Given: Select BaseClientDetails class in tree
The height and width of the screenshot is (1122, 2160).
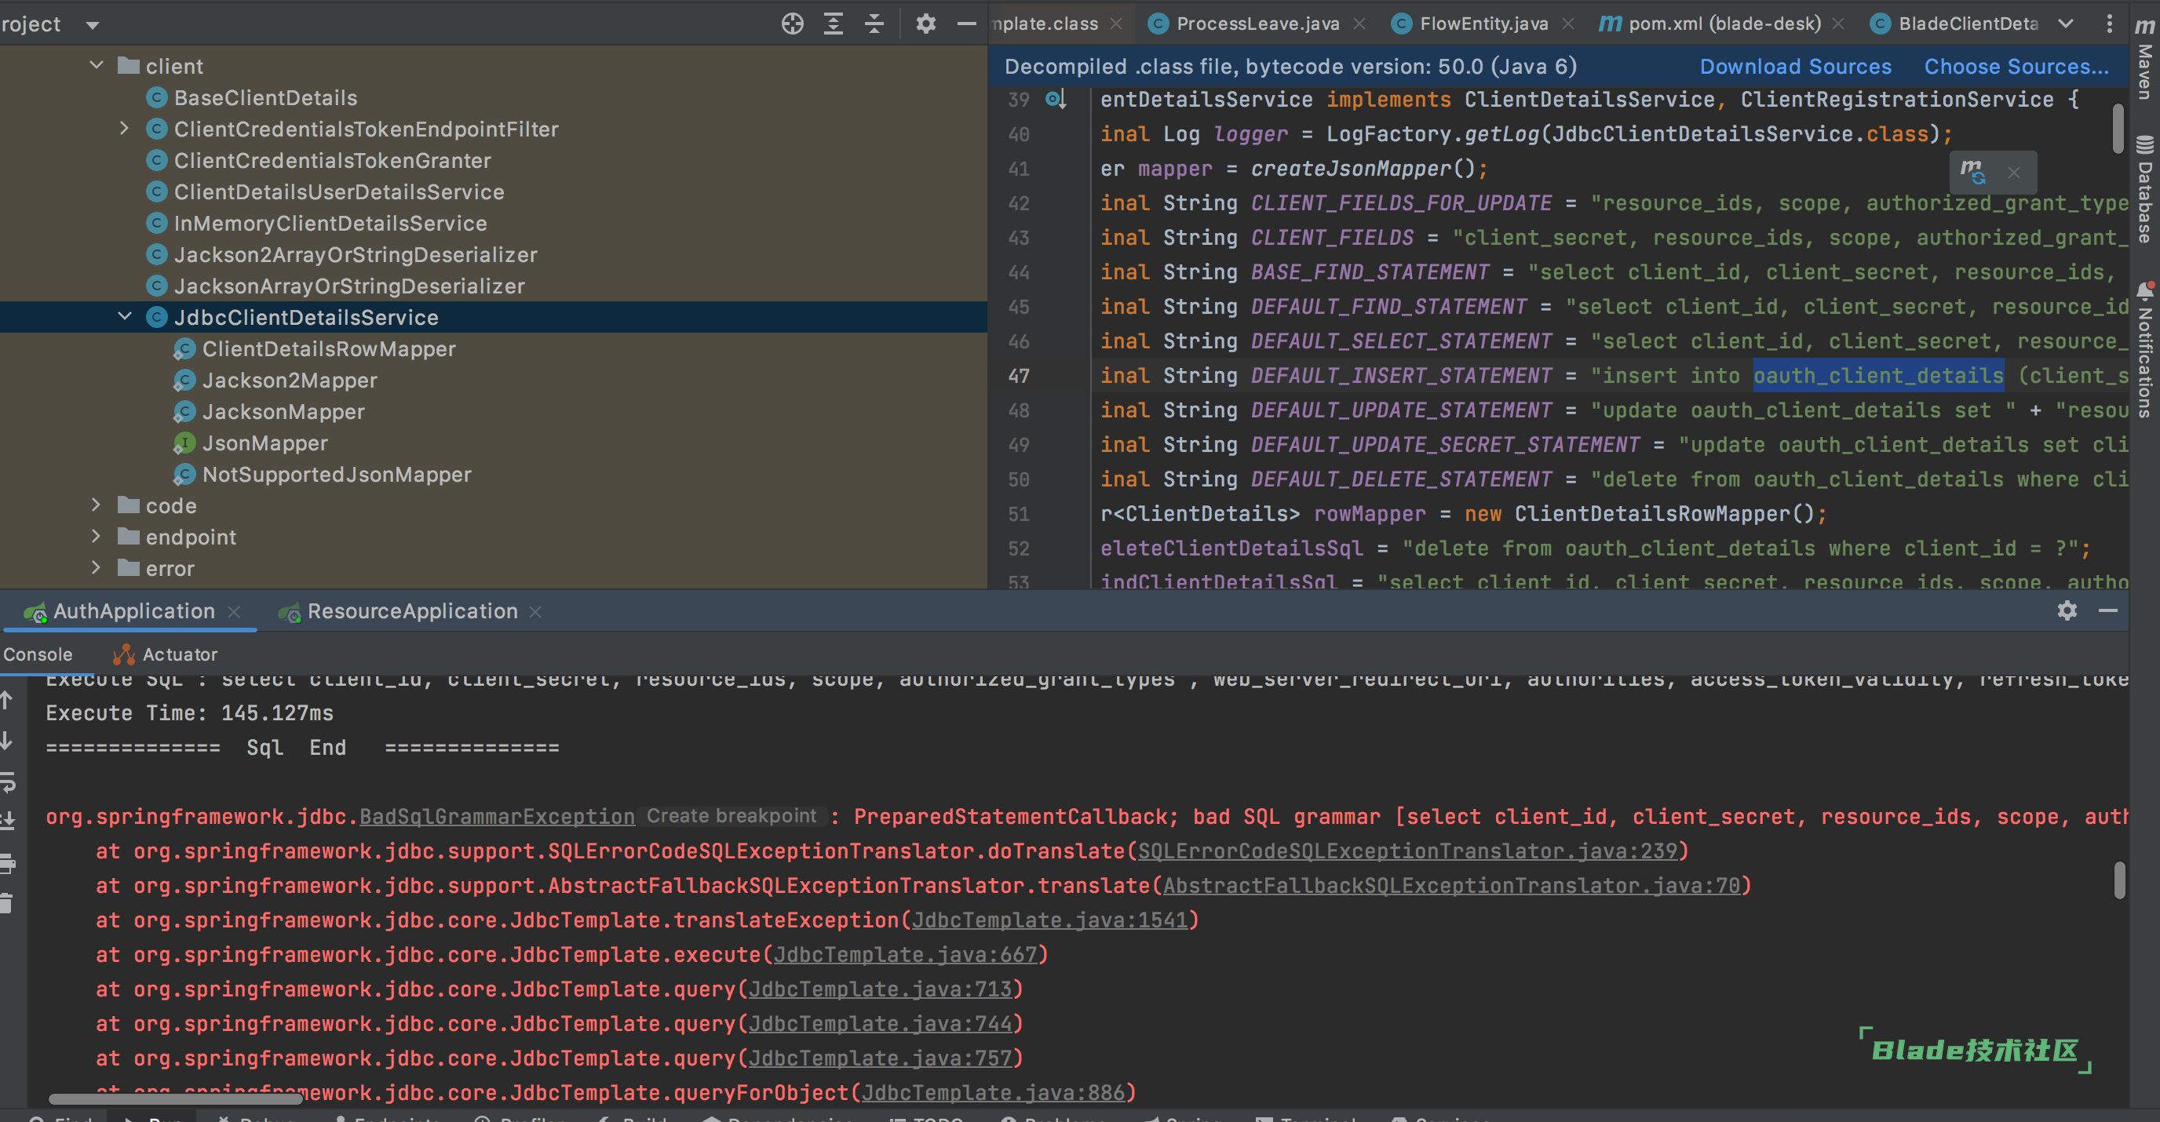Looking at the screenshot, I should (265, 97).
